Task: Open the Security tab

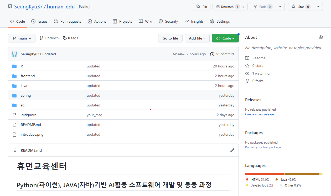Action: (x=168, y=21)
